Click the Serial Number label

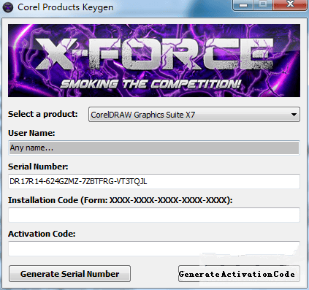click(38, 167)
